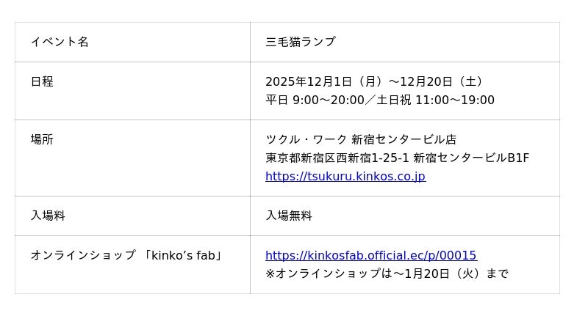The image size is (588, 316).
Task: Open the tsukuru.kinkos.co.jp link
Action: [x=345, y=177]
